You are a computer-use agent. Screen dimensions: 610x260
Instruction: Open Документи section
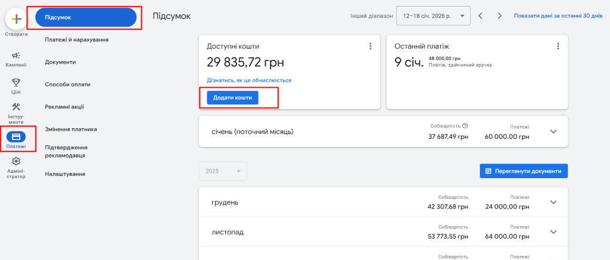click(60, 62)
